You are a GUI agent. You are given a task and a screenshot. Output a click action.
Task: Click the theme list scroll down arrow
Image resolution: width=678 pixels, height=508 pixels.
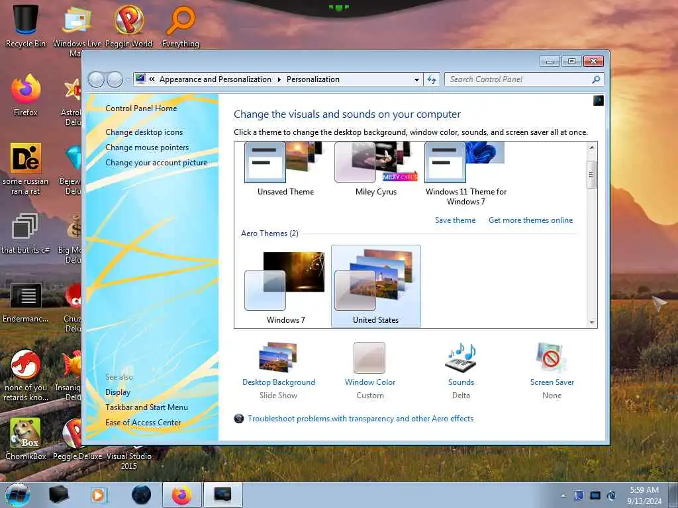pyautogui.click(x=591, y=323)
